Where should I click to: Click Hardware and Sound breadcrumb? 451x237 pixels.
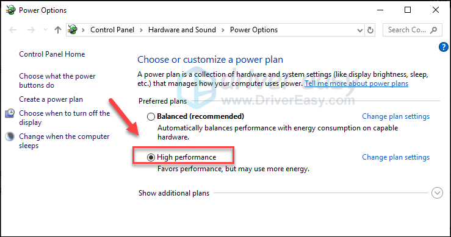(182, 30)
